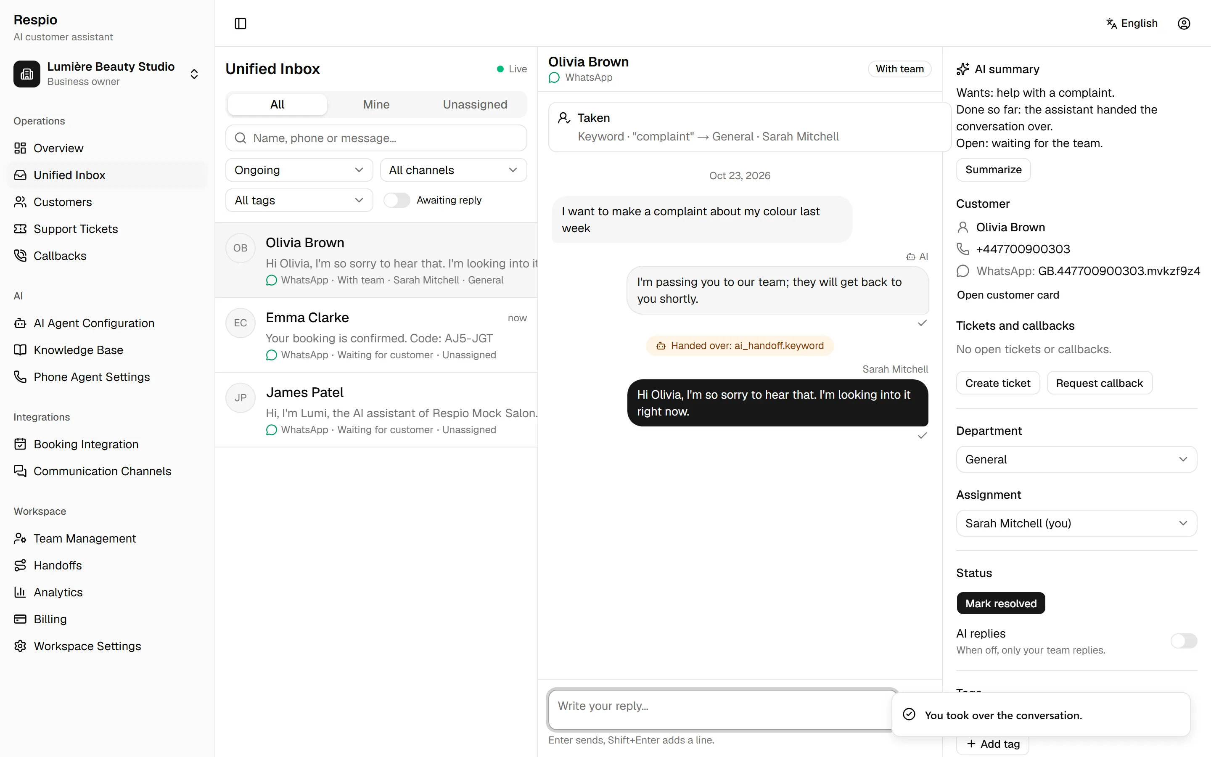1211x757 pixels.
Task: Switch to the Mine inbox tab
Action: point(376,105)
